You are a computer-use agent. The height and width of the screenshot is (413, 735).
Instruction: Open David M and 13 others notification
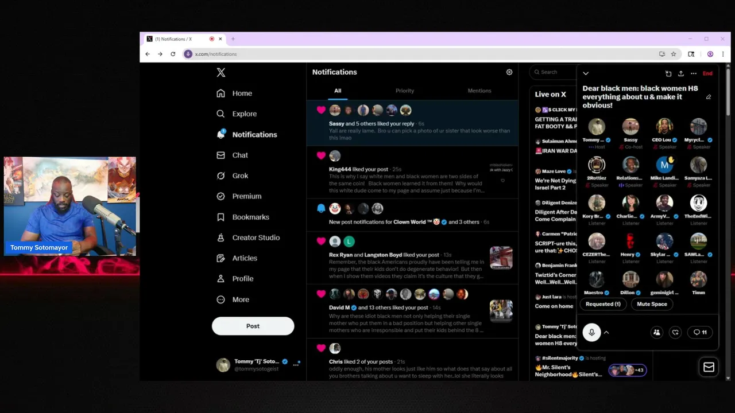pyautogui.click(x=412, y=310)
